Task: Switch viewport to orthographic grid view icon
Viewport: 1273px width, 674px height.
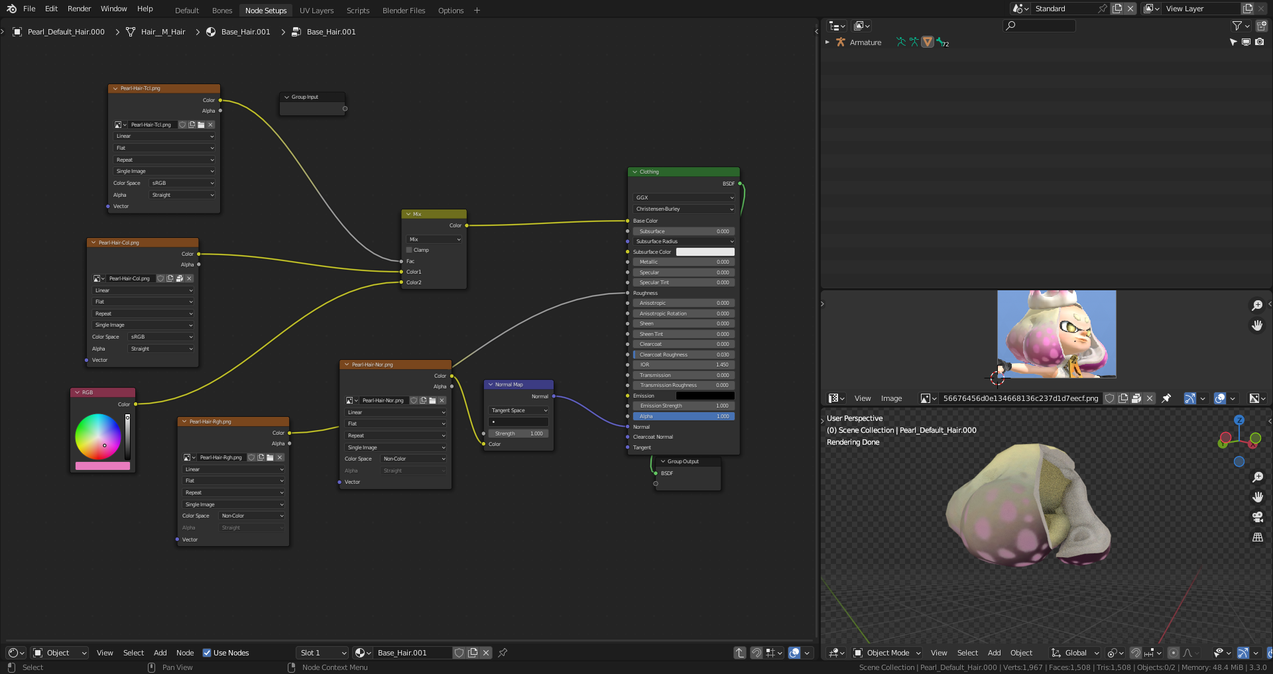Action: tap(1257, 537)
